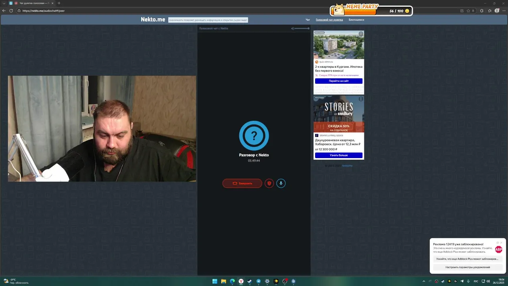Open the weather widget showing -21°C

click(16, 281)
